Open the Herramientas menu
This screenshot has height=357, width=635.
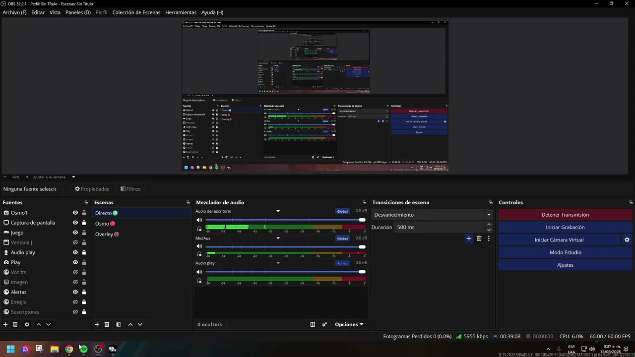(x=181, y=12)
